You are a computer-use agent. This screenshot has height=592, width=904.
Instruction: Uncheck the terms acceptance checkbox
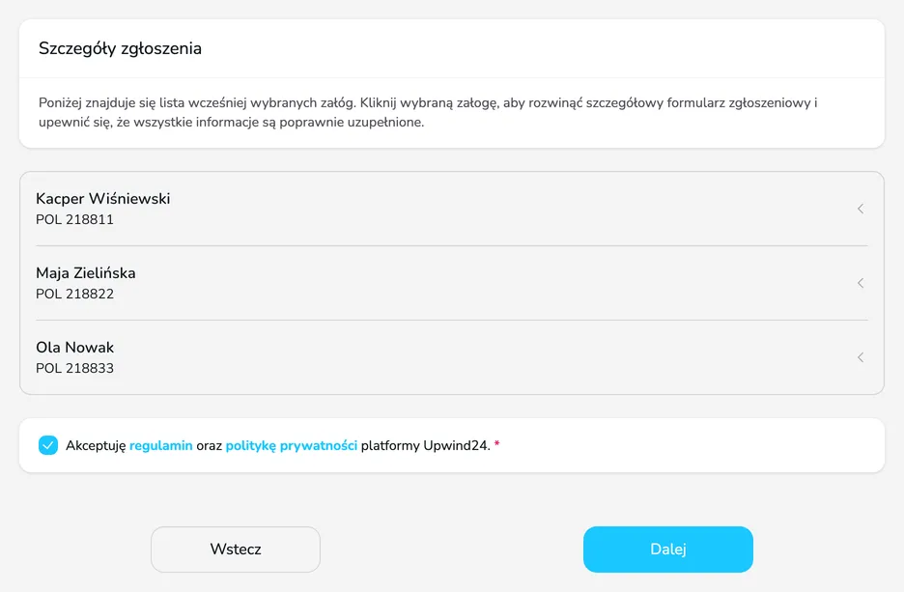point(48,445)
